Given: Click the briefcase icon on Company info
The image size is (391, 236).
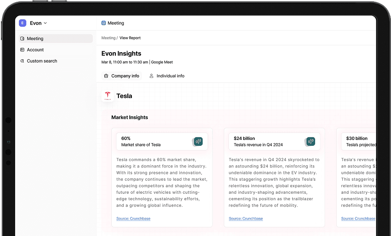Looking at the screenshot, I should coord(106,76).
